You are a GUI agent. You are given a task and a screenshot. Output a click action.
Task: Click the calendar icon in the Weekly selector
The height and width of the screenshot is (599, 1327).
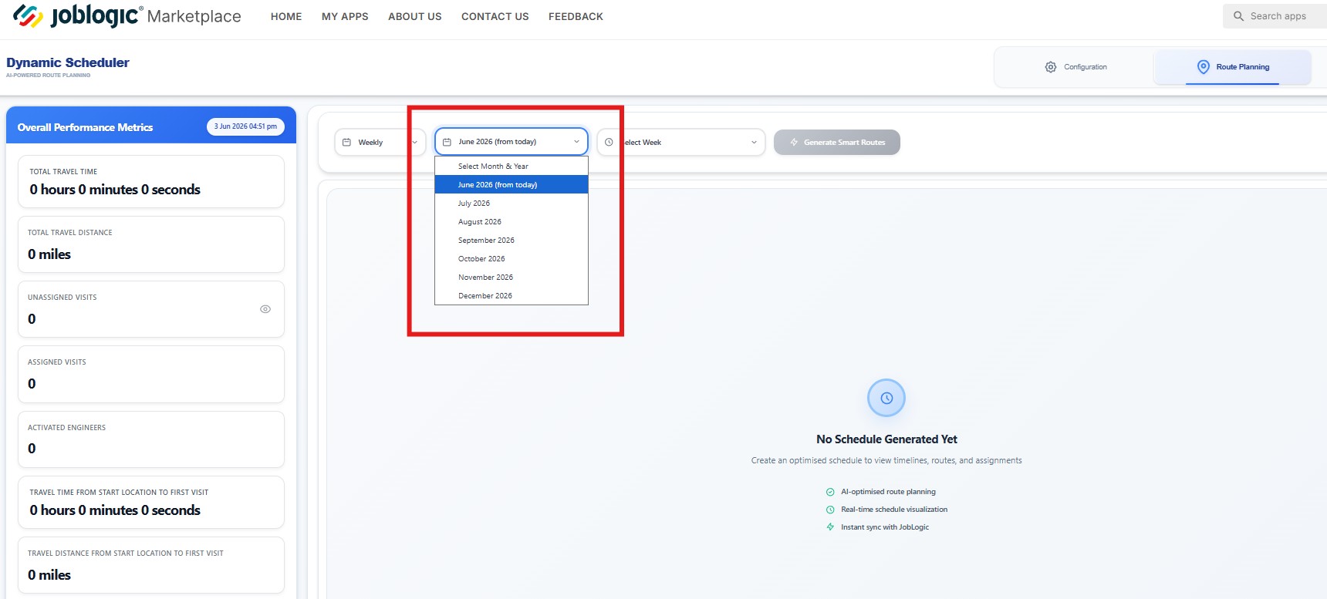pos(346,142)
